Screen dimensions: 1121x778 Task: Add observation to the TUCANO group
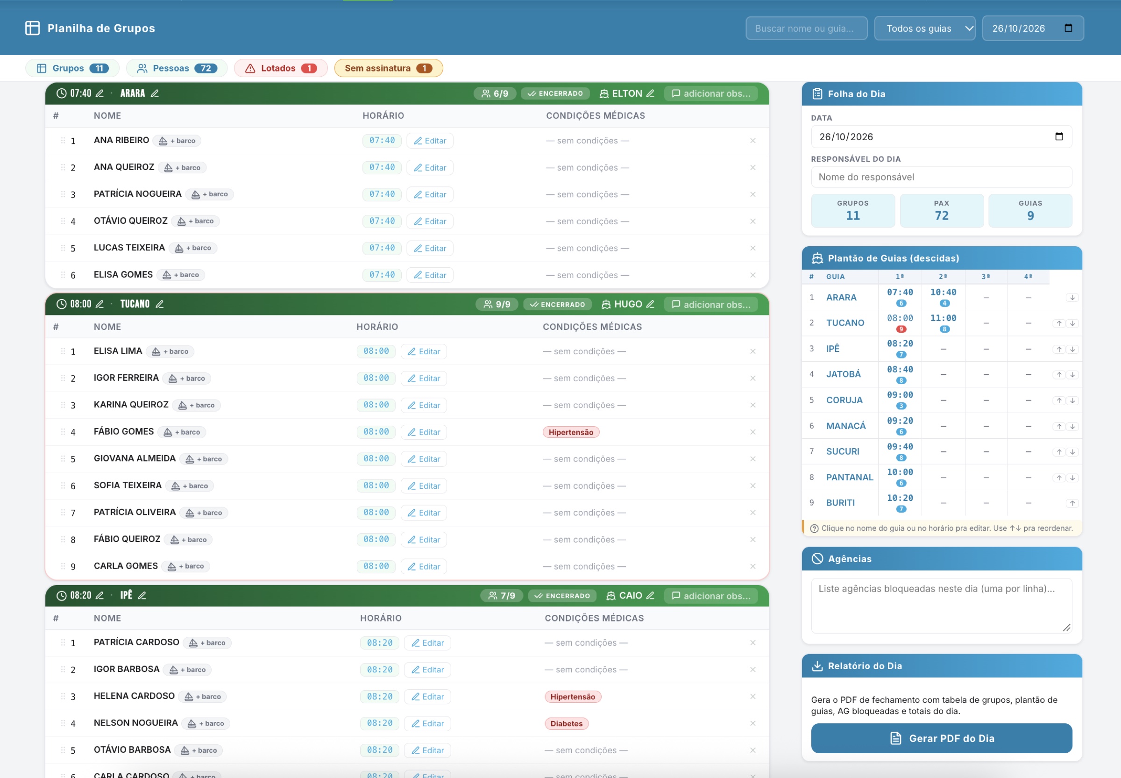(711, 304)
